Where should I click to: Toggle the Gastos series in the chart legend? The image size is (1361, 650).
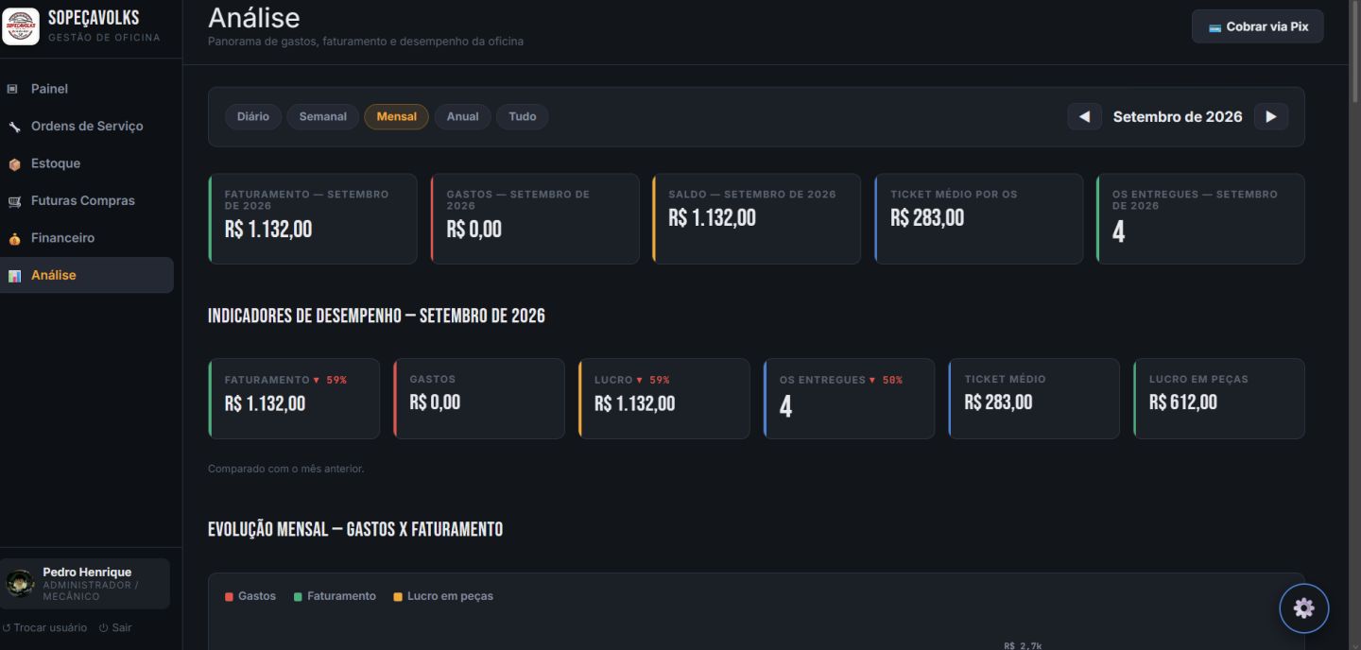click(x=250, y=596)
